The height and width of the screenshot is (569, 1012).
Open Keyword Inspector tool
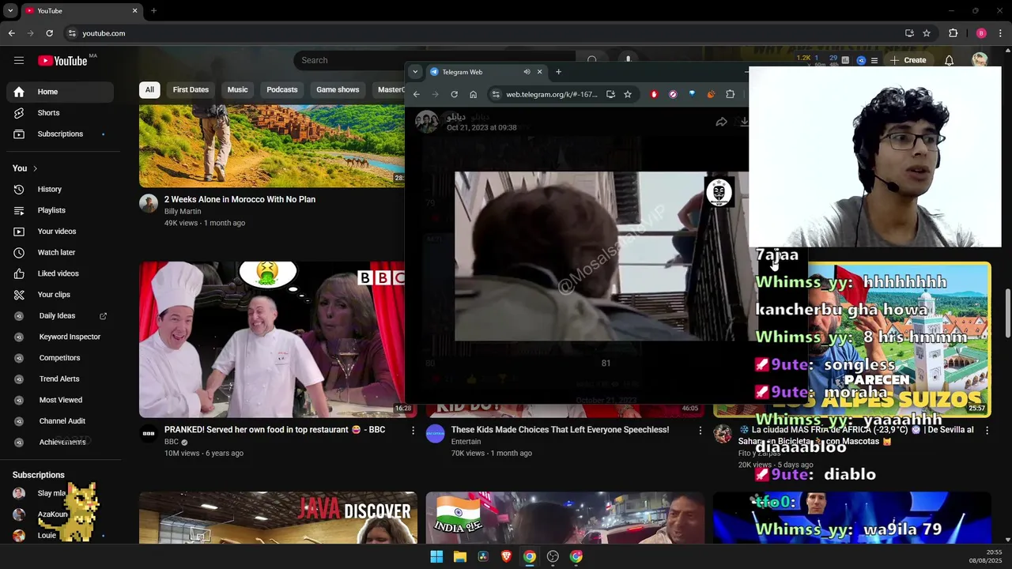click(60, 337)
